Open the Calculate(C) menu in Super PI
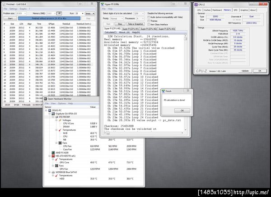Viewport: 271px width, 197px height. [x=111, y=32]
